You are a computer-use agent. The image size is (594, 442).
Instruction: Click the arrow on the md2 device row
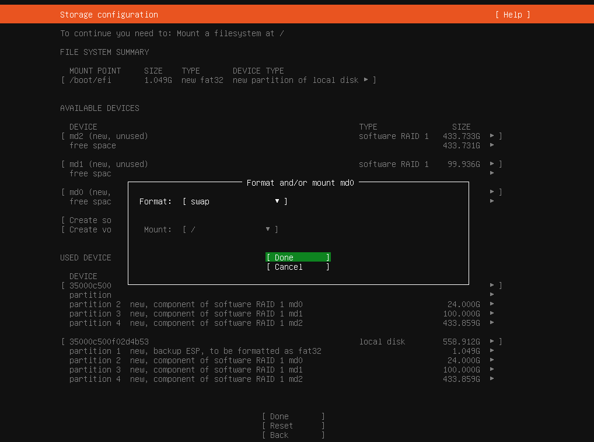[492, 136]
